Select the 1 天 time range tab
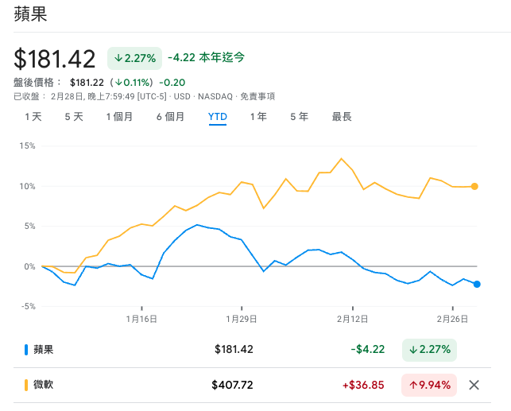The height and width of the screenshot is (411, 511). point(33,117)
